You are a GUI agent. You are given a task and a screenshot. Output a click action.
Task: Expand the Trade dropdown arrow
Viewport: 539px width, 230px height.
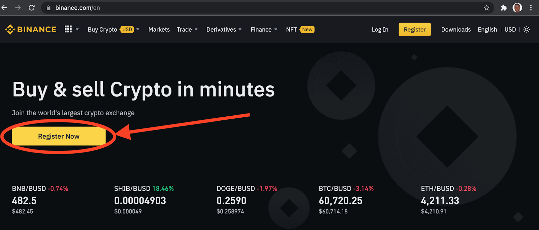(x=196, y=29)
